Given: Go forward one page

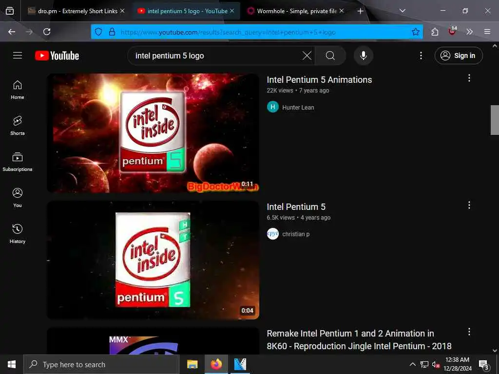Looking at the screenshot, I should [x=29, y=32].
